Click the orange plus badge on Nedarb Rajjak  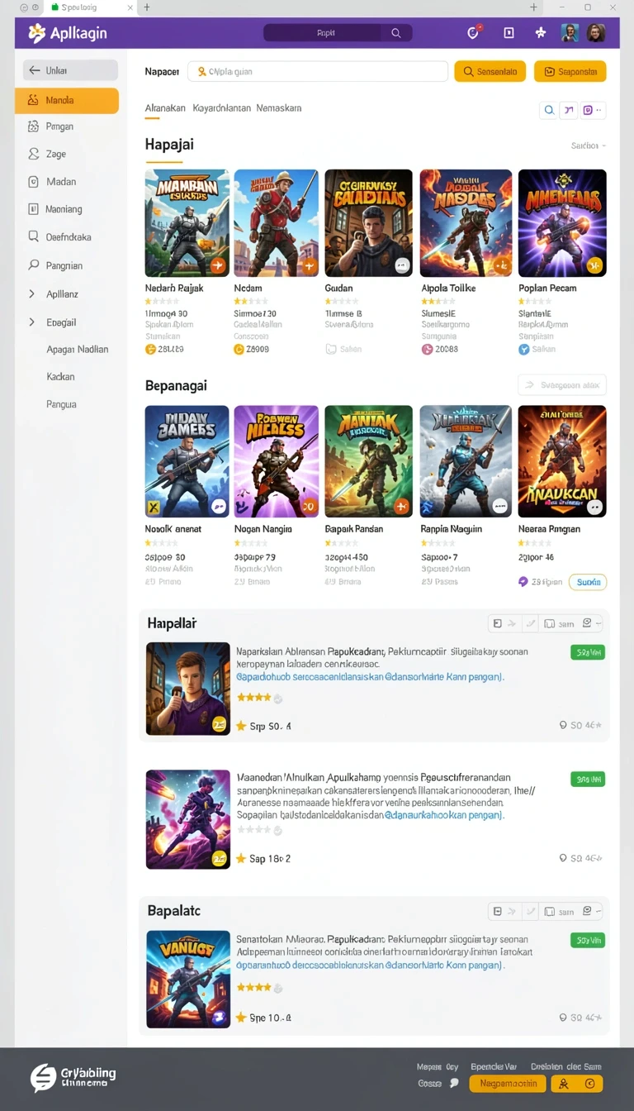(218, 265)
